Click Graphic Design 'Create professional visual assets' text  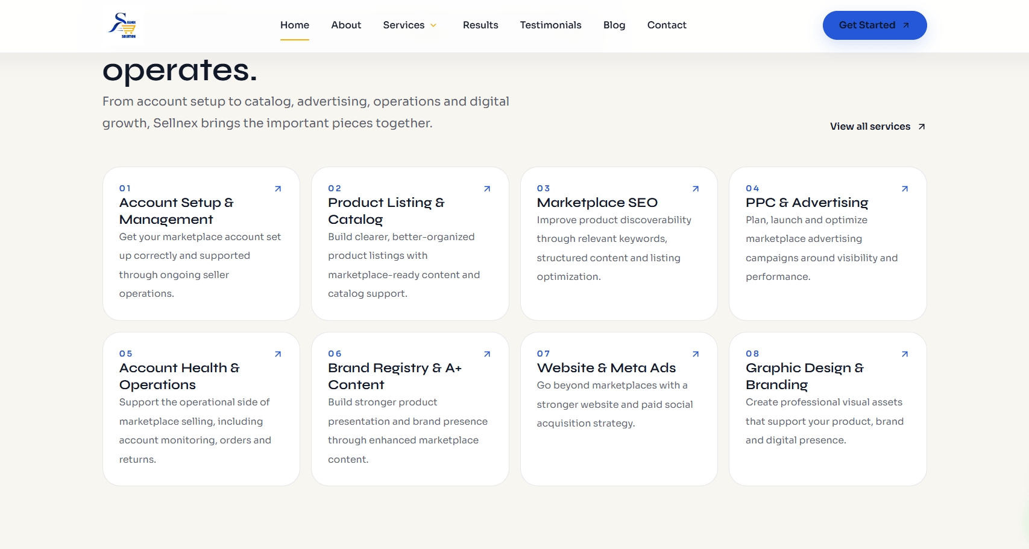tap(825, 421)
